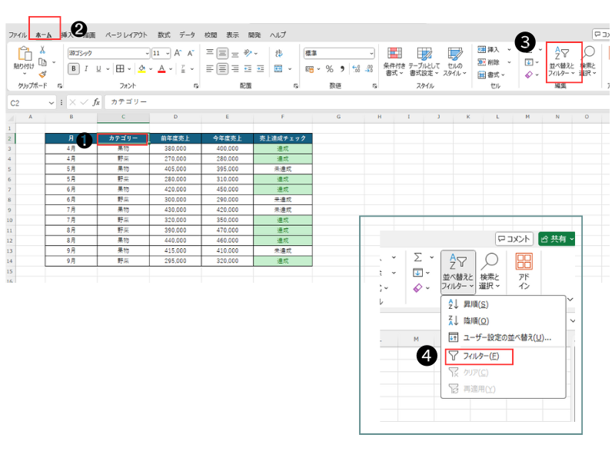This screenshot has height=461, width=615.
Task: Open the Add-ins icon in the inset
Action: [x=524, y=270]
